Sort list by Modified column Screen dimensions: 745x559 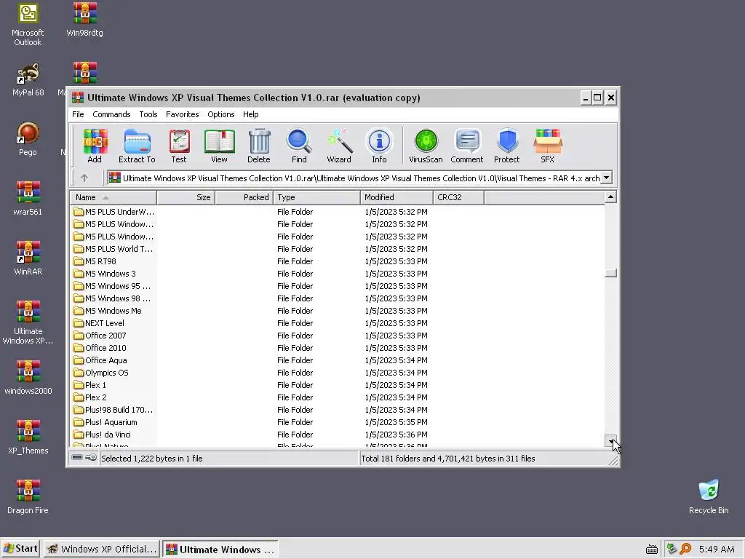click(x=397, y=197)
